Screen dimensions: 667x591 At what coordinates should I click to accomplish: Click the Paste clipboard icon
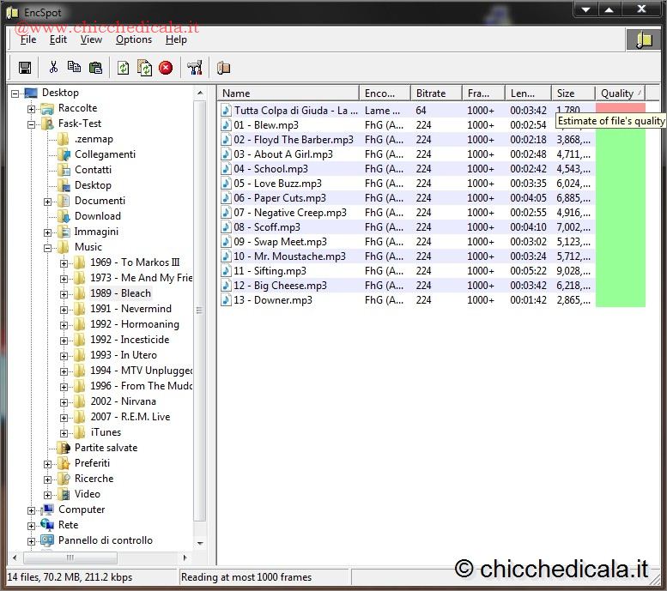(95, 68)
